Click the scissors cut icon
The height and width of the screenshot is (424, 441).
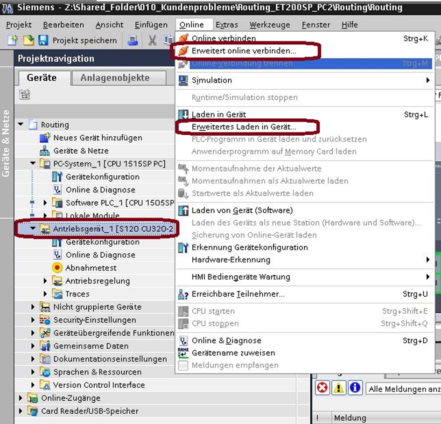[x=152, y=40]
